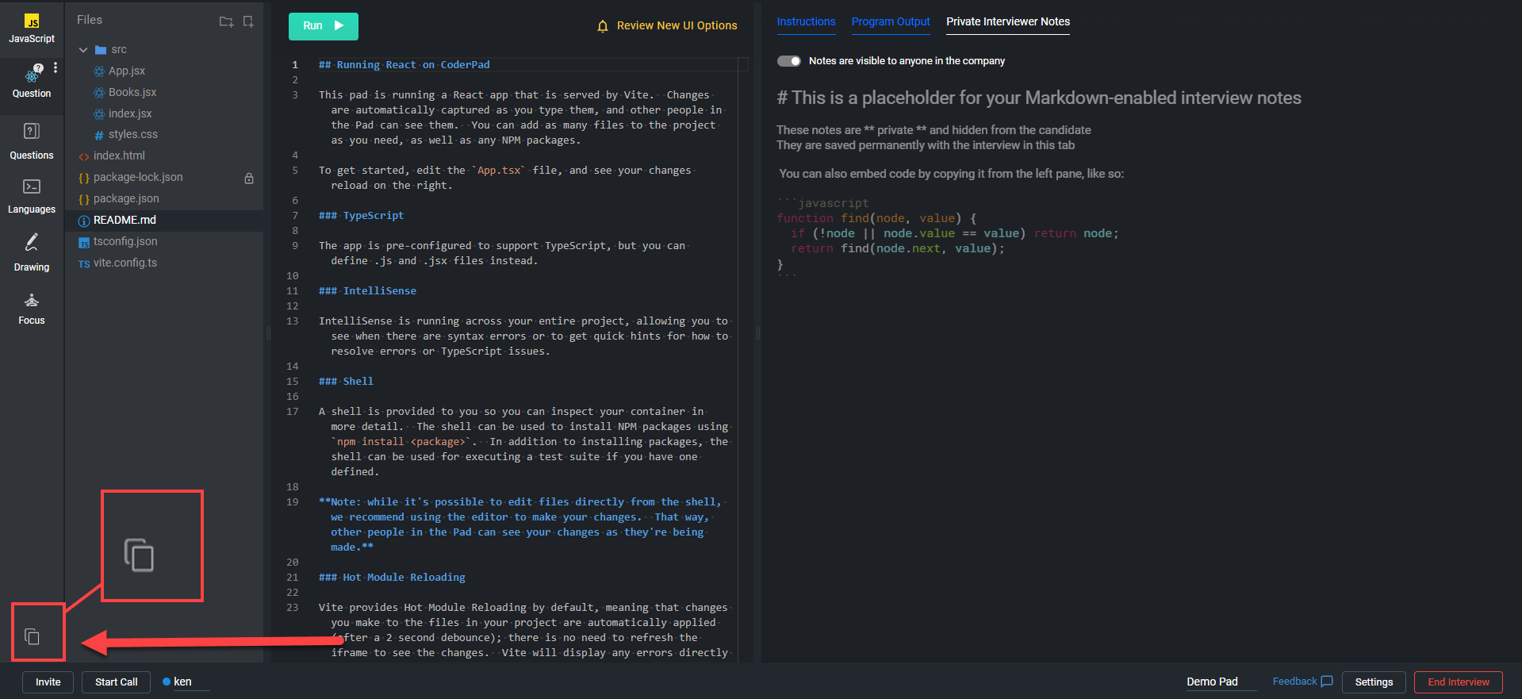This screenshot has height=699, width=1522.
Task: Click the new folder icon in Files
Action: pyautogui.click(x=226, y=21)
